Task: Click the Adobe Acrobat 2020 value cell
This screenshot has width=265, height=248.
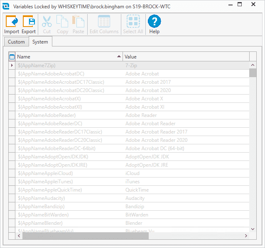Action: pyautogui.click(x=186, y=90)
